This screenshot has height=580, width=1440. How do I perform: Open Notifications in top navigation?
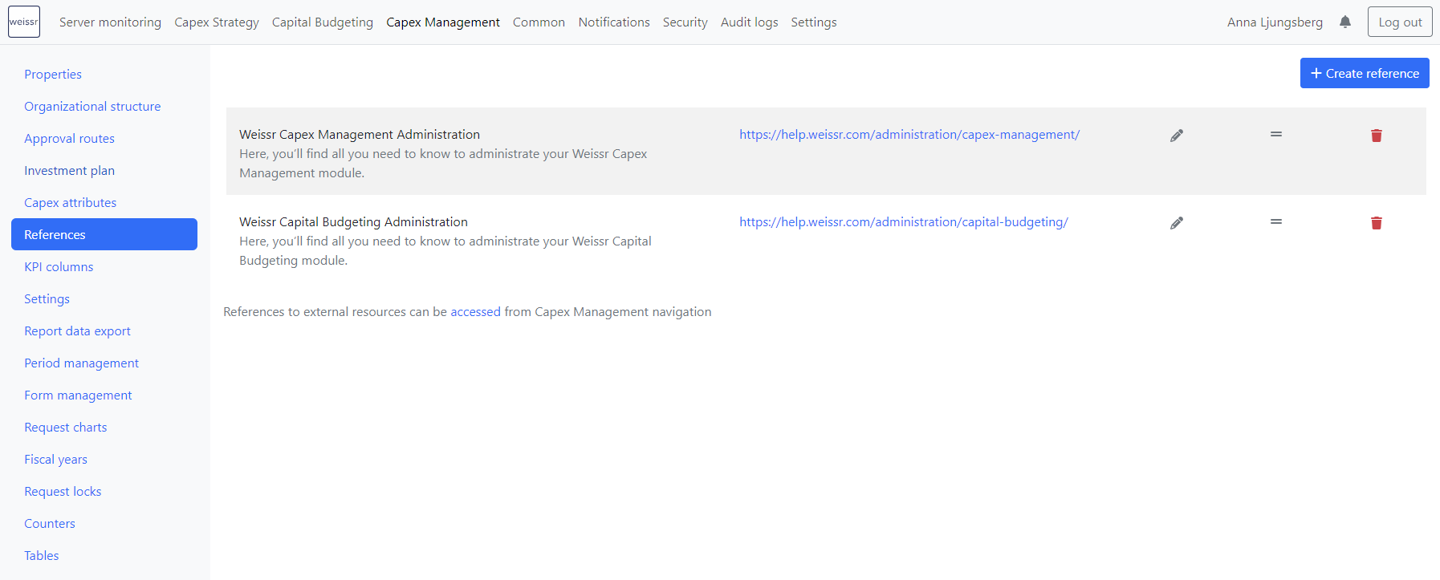pyautogui.click(x=614, y=22)
